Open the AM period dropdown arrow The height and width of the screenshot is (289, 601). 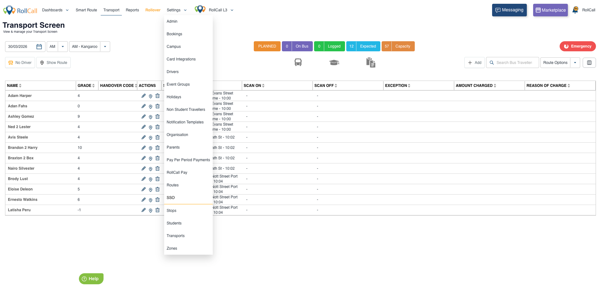pos(63,47)
